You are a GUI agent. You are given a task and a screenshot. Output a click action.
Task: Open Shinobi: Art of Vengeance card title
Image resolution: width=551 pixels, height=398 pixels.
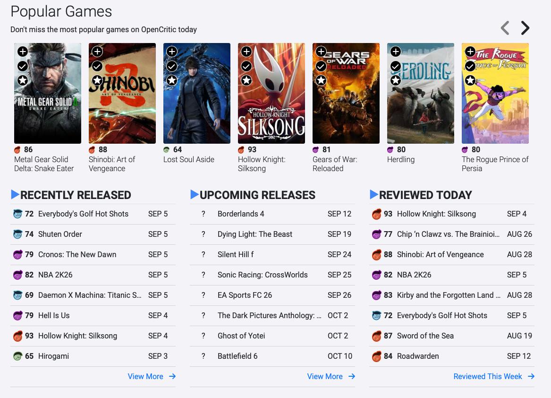112,164
